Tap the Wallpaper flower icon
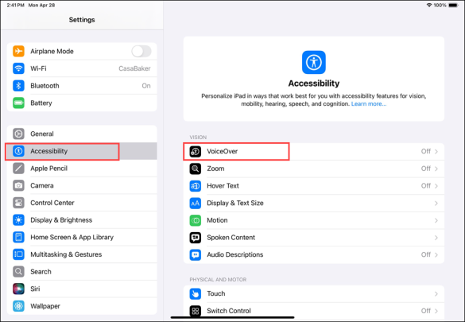The width and height of the screenshot is (465, 322). 18,305
